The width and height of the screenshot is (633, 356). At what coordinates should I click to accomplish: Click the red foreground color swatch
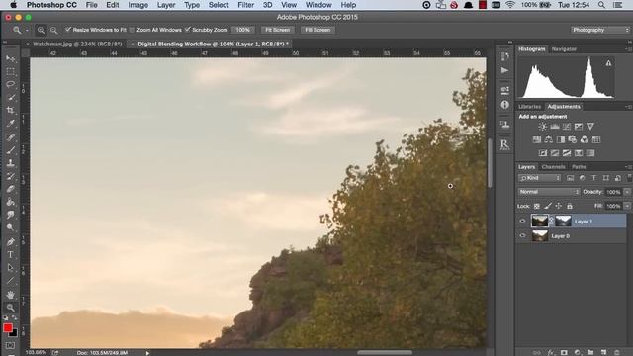[7, 327]
